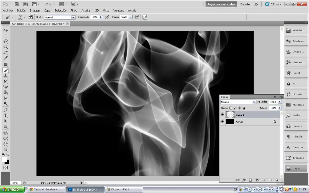The image size is (309, 193).
Task: Select the Dodge tool
Action: 5,103
